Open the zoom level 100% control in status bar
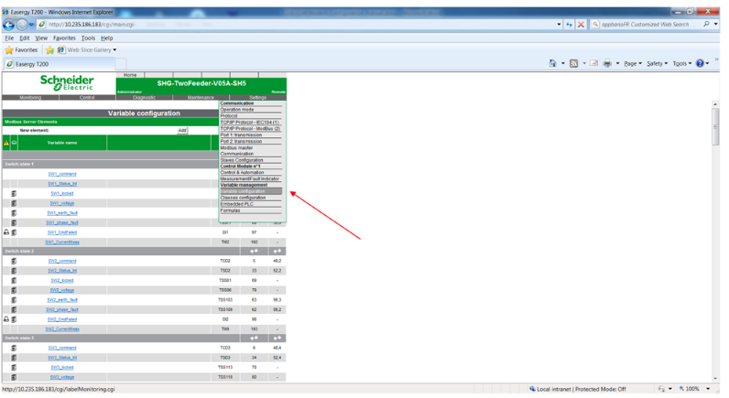The width and height of the screenshot is (729, 398). pos(695,389)
